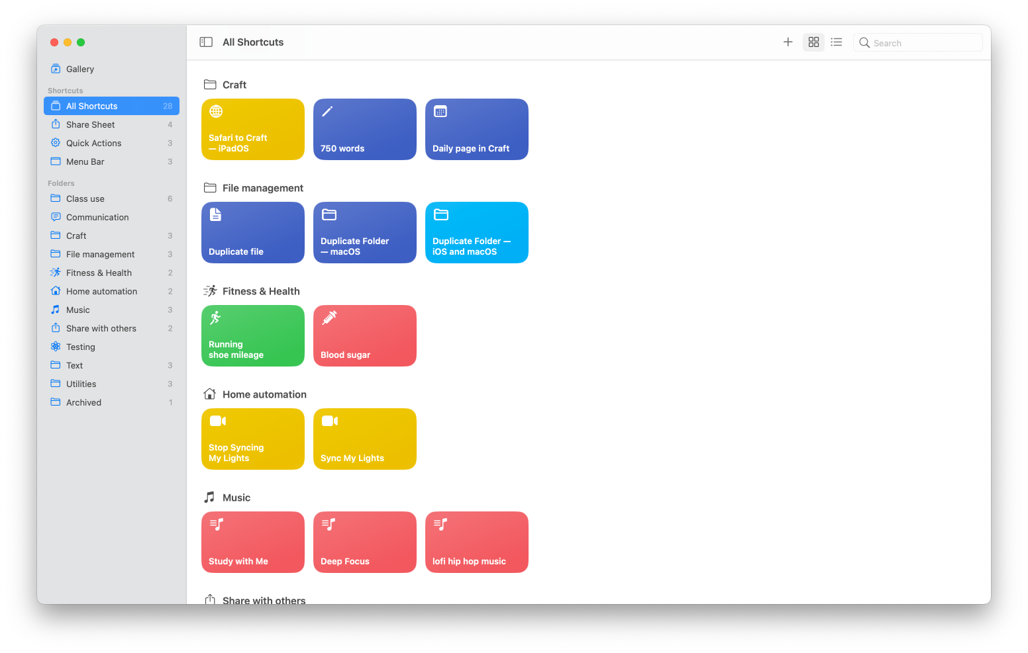Select Quick Actions with the gear icon
Image resolution: width=1028 pixels, height=653 pixels.
(93, 142)
